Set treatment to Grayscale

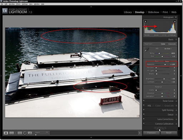click(172, 44)
